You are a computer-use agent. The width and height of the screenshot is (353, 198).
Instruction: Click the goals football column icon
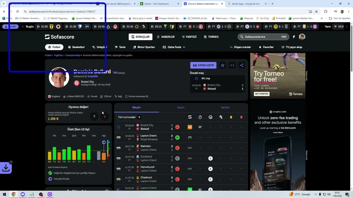pos(210,117)
